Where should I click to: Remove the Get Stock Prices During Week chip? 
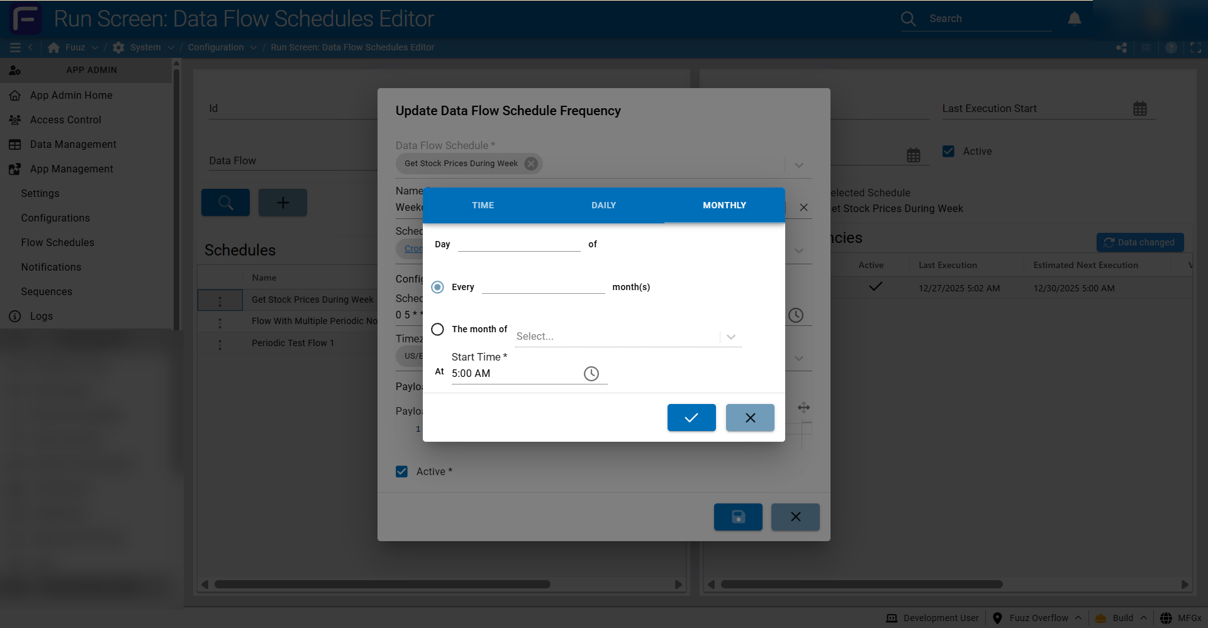point(531,164)
